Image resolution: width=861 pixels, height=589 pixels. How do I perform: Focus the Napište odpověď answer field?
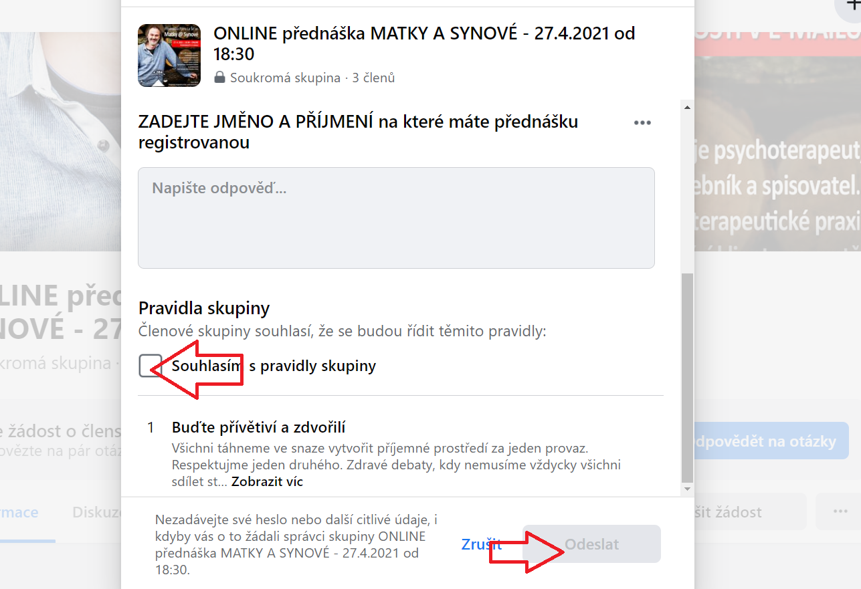(396, 218)
